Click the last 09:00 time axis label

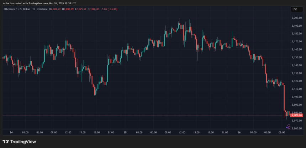(x=281, y=132)
